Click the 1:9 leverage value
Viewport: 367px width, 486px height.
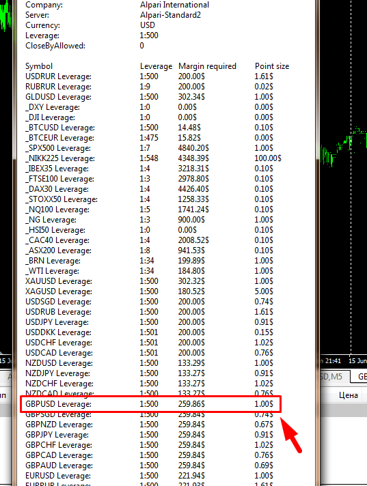coord(145,87)
